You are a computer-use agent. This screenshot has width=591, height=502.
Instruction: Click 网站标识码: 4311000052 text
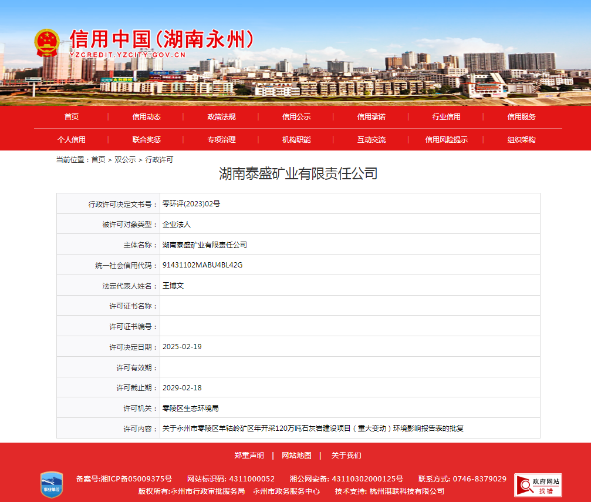coord(231,479)
